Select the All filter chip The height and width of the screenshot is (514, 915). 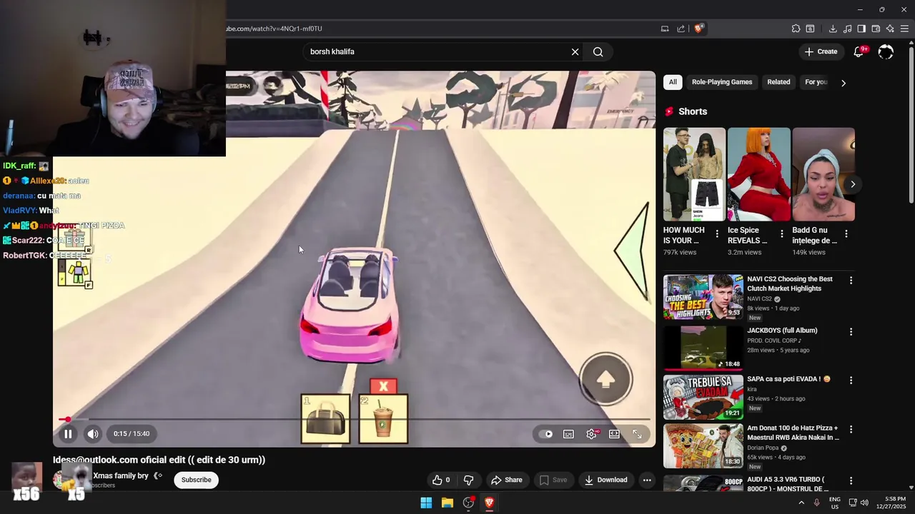point(673,82)
